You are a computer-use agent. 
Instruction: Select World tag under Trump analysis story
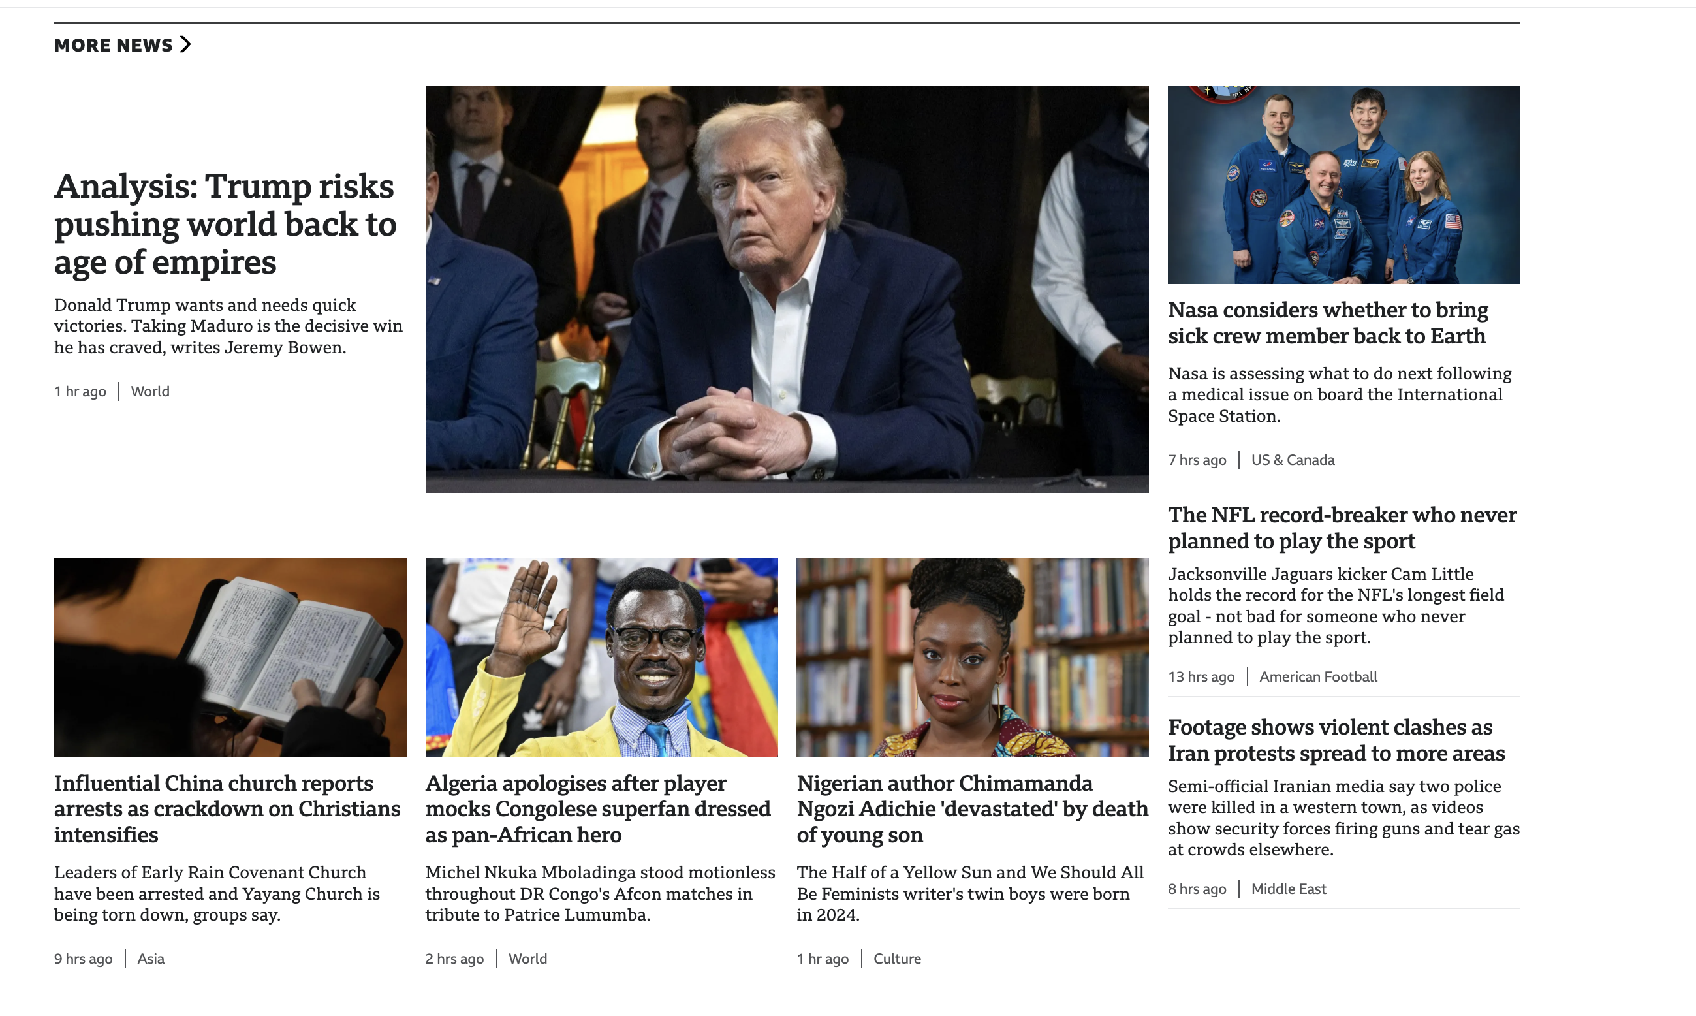coord(150,392)
